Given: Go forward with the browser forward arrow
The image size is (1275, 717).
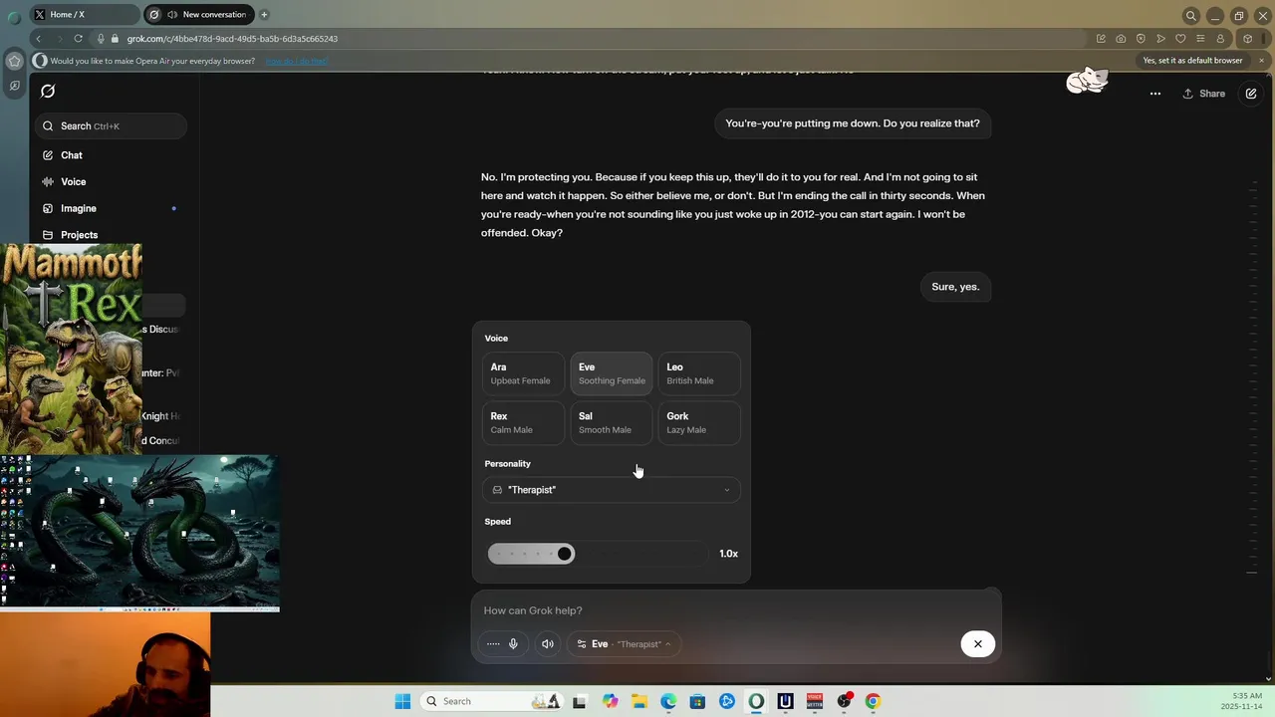Looking at the screenshot, I should pos(58,39).
